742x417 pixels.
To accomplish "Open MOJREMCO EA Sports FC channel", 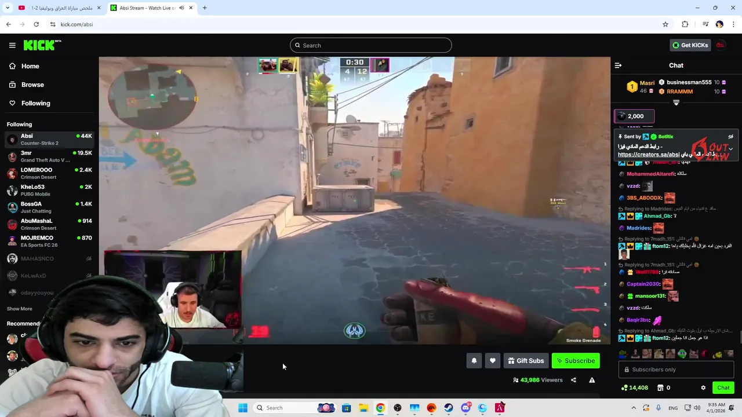I will point(49,242).
